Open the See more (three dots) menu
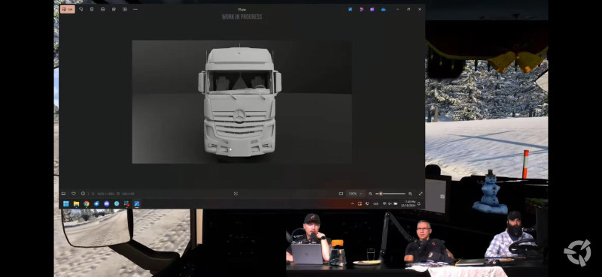 pyautogui.click(x=135, y=9)
